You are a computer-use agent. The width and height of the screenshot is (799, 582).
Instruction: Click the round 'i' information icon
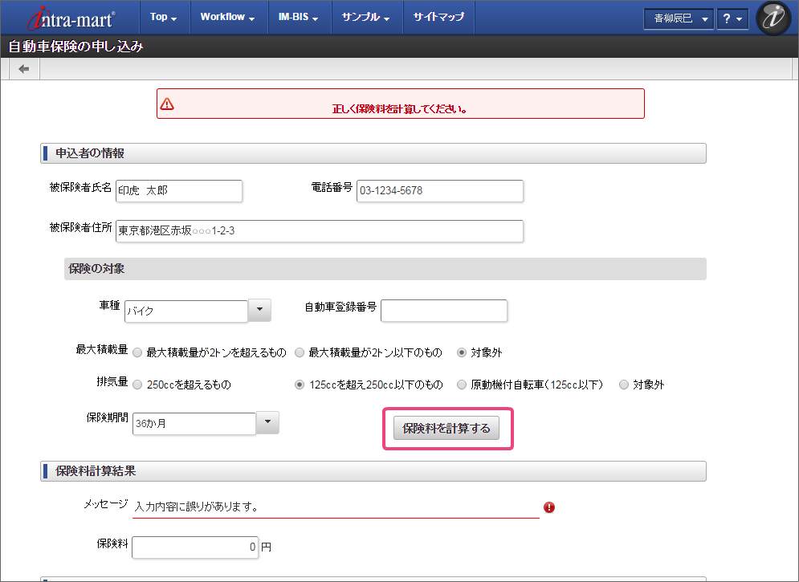773,18
